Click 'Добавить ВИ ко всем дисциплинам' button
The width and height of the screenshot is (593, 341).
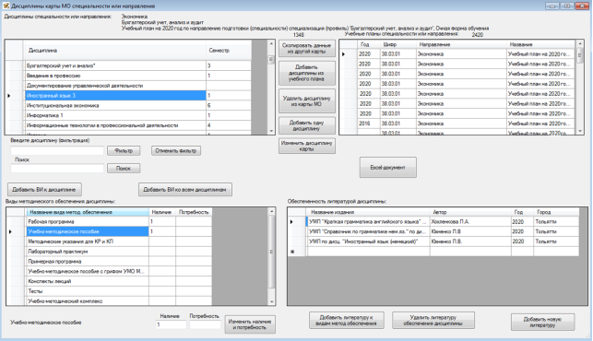point(185,190)
